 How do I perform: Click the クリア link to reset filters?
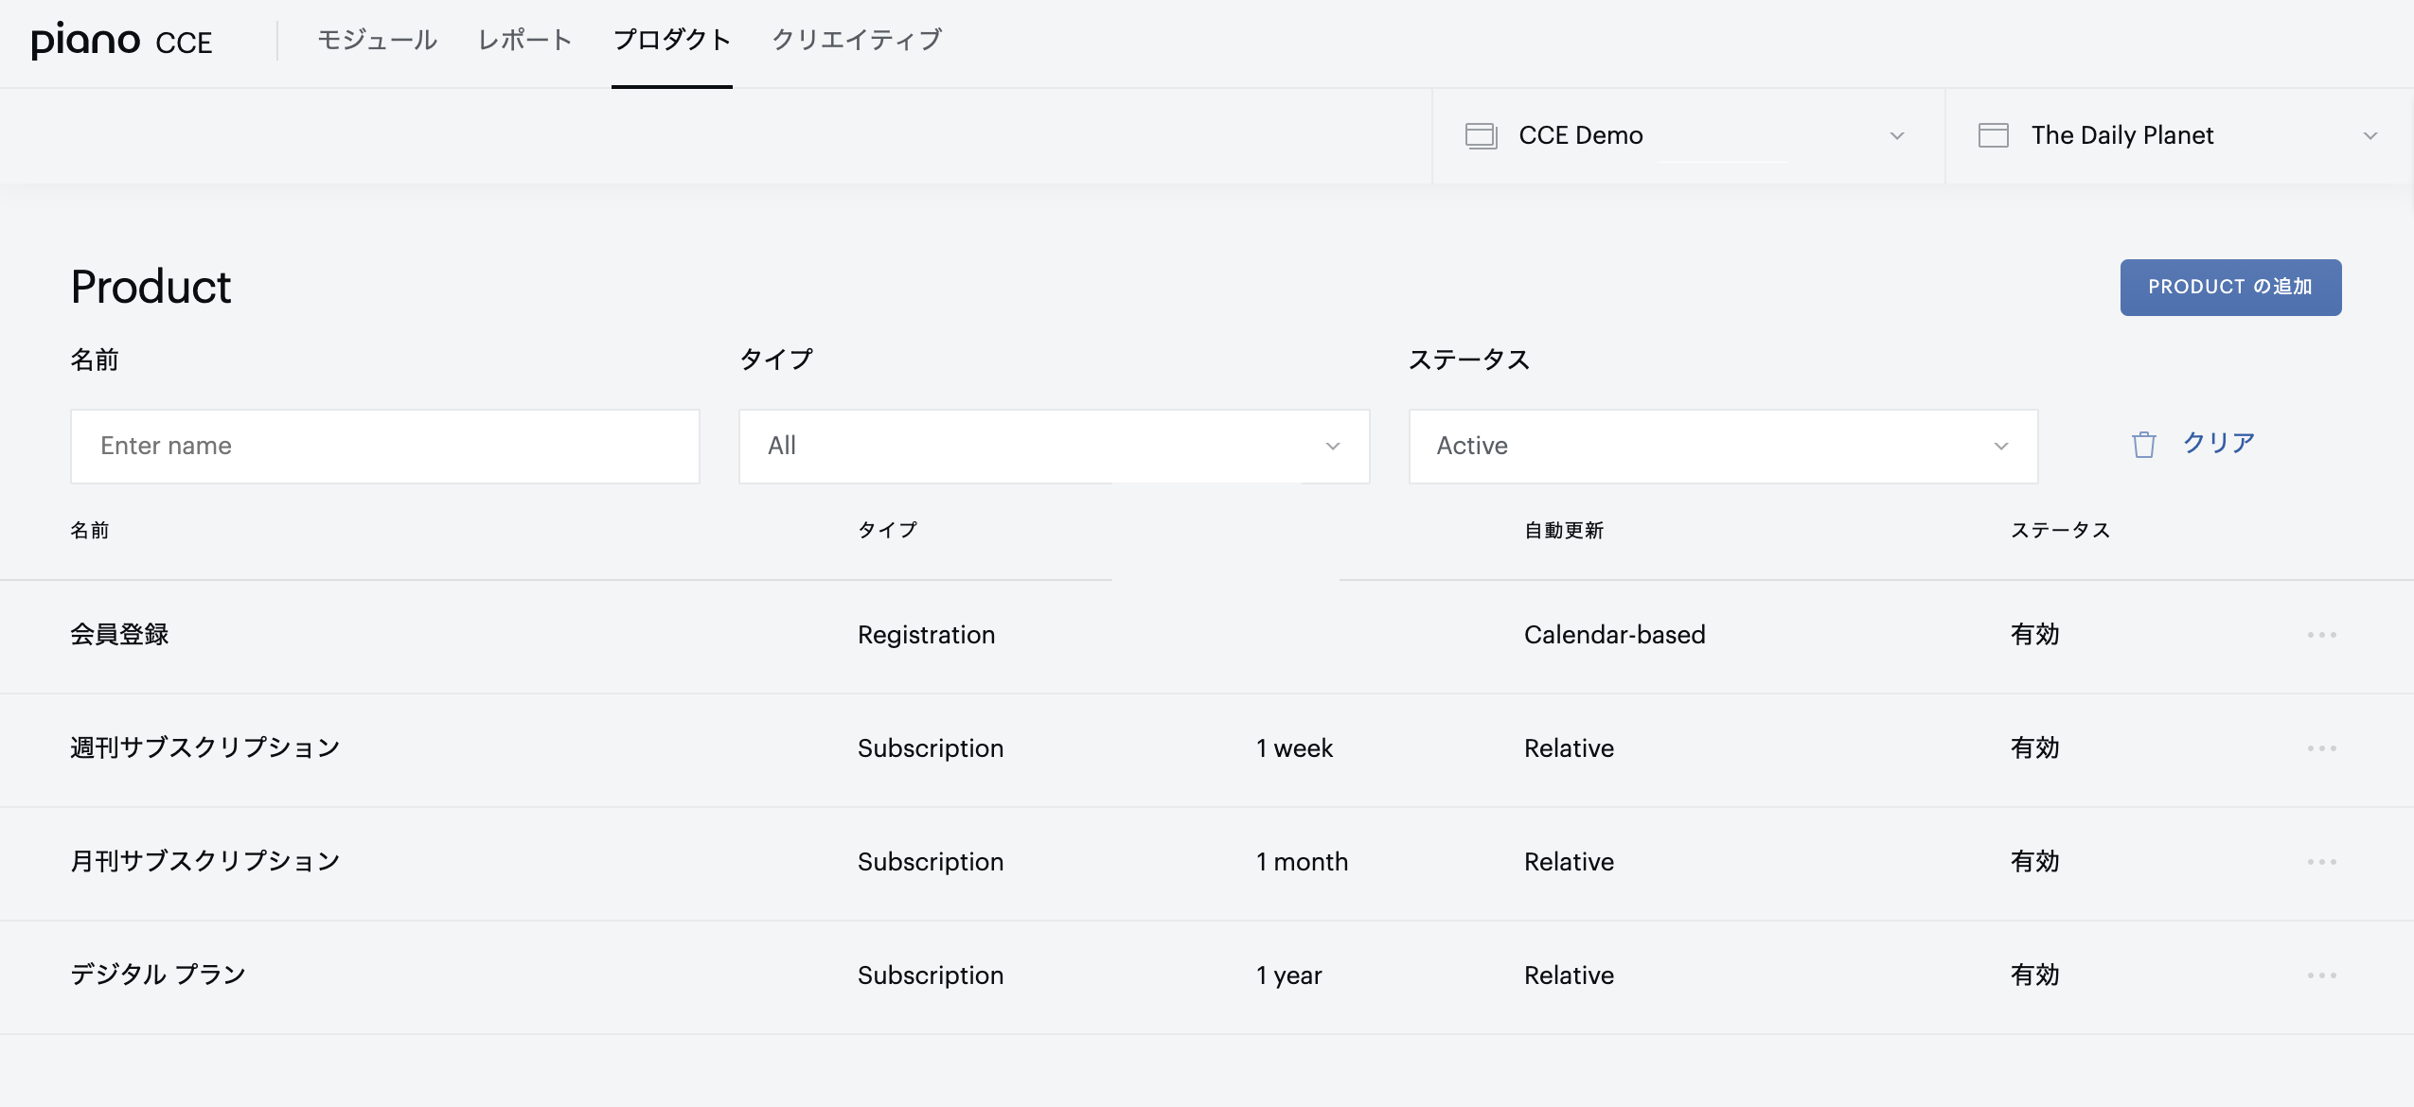2219,443
